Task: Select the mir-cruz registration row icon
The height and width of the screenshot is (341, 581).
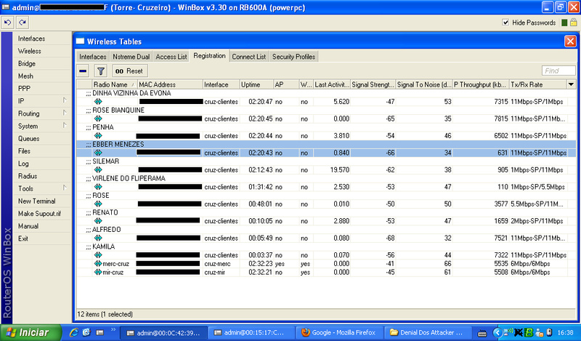Action: [x=98, y=273]
